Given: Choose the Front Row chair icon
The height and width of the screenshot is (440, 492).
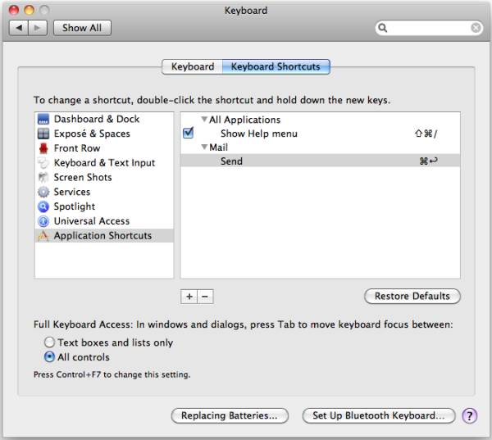Looking at the screenshot, I should (44, 148).
